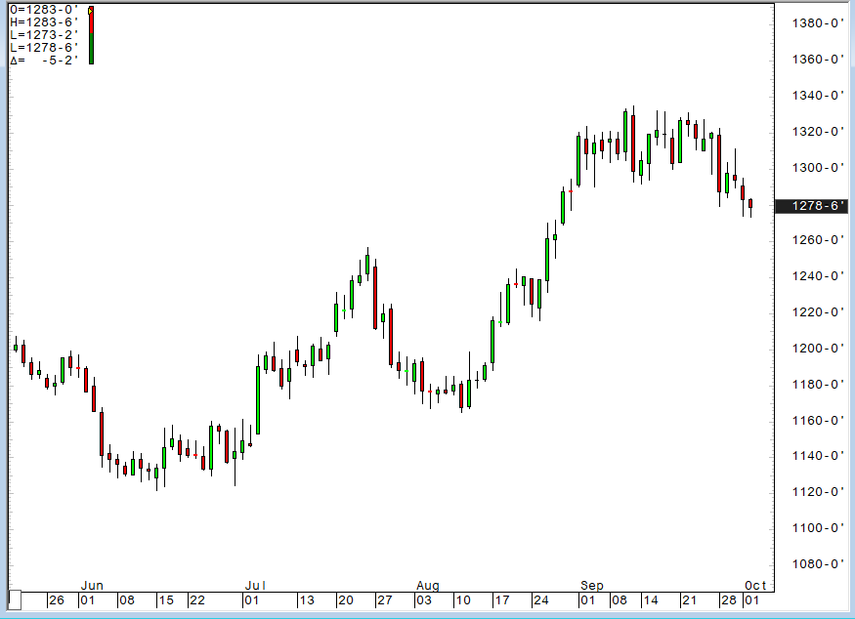Click the 01 date tick for June

(87, 599)
